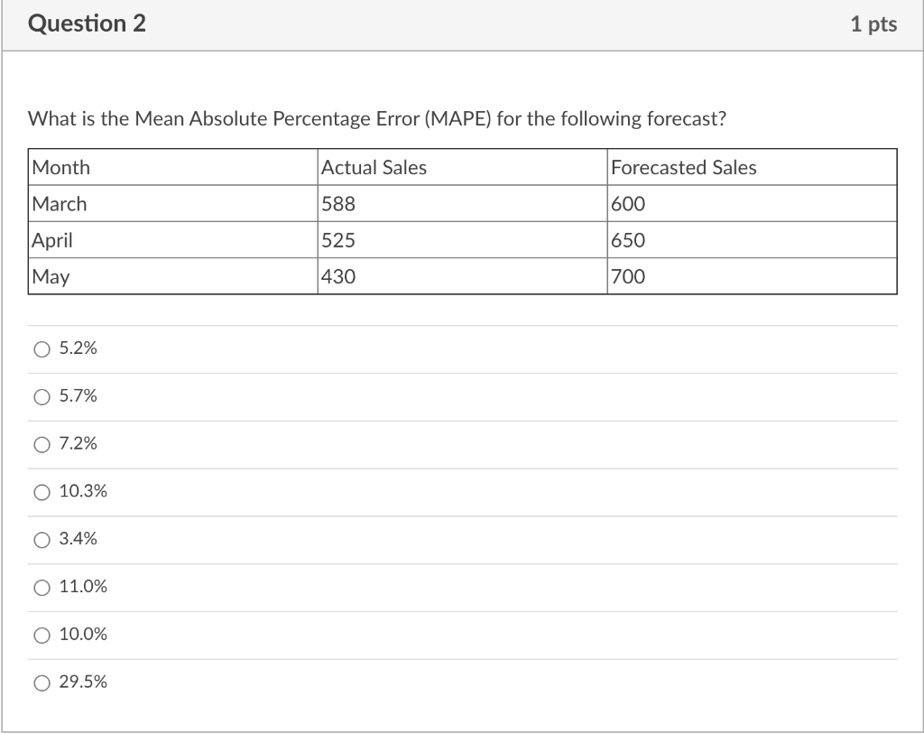Click the March actual sales 588 cell
The image size is (924, 734).
tap(338, 204)
